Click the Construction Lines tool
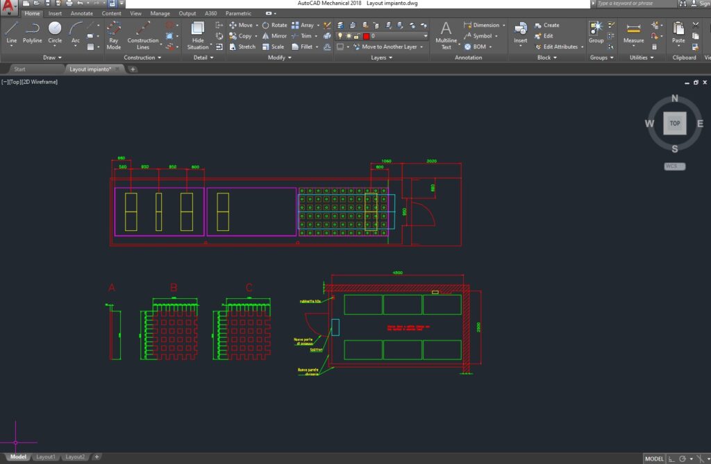The height and width of the screenshot is (464, 711). (143, 35)
